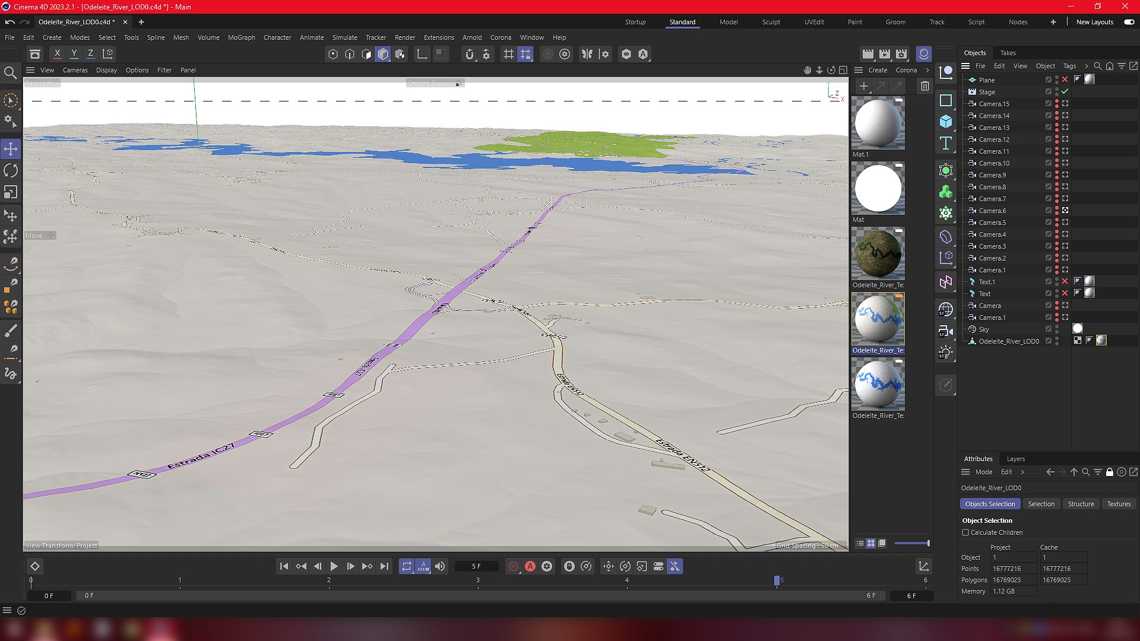
Task: Click the Textures button
Action: [1119, 504]
